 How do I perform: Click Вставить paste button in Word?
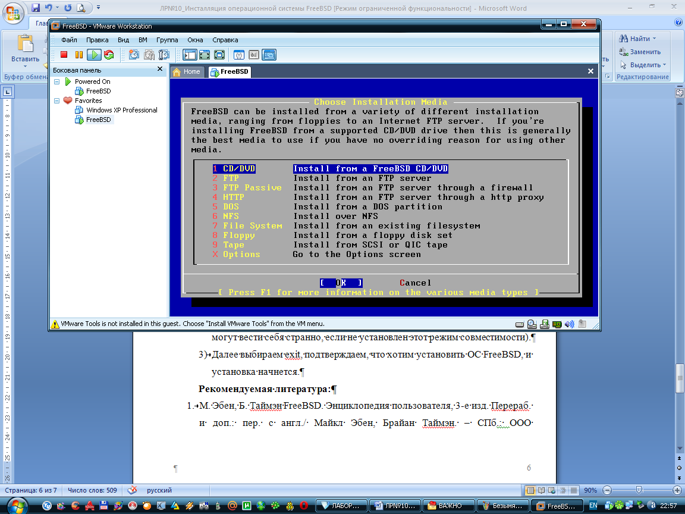pyautogui.click(x=26, y=50)
